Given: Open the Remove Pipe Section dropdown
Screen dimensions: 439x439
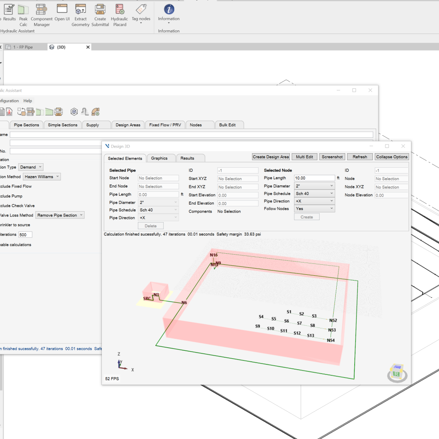Looking at the screenshot, I should (60, 216).
